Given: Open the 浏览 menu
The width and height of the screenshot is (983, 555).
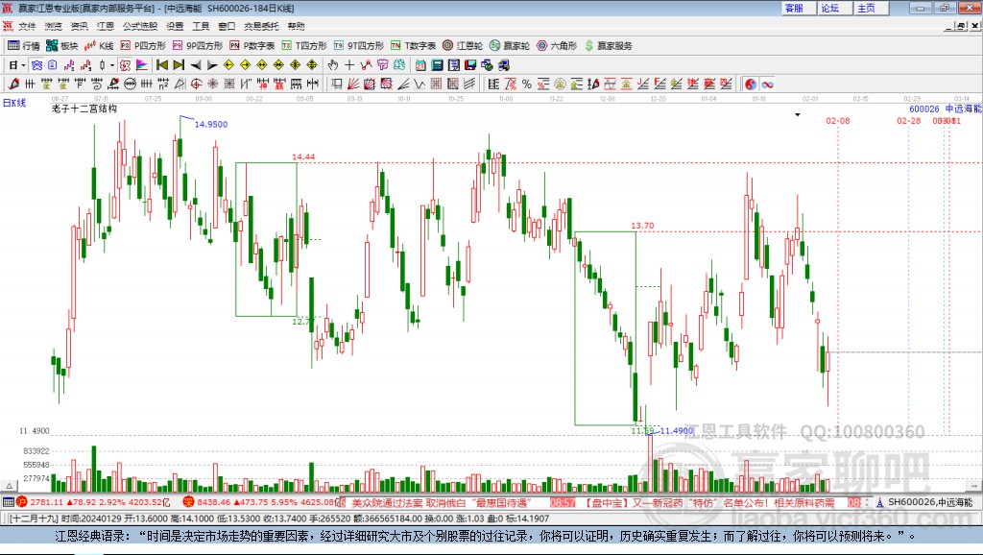Looking at the screenshot, I should (54, 26).
